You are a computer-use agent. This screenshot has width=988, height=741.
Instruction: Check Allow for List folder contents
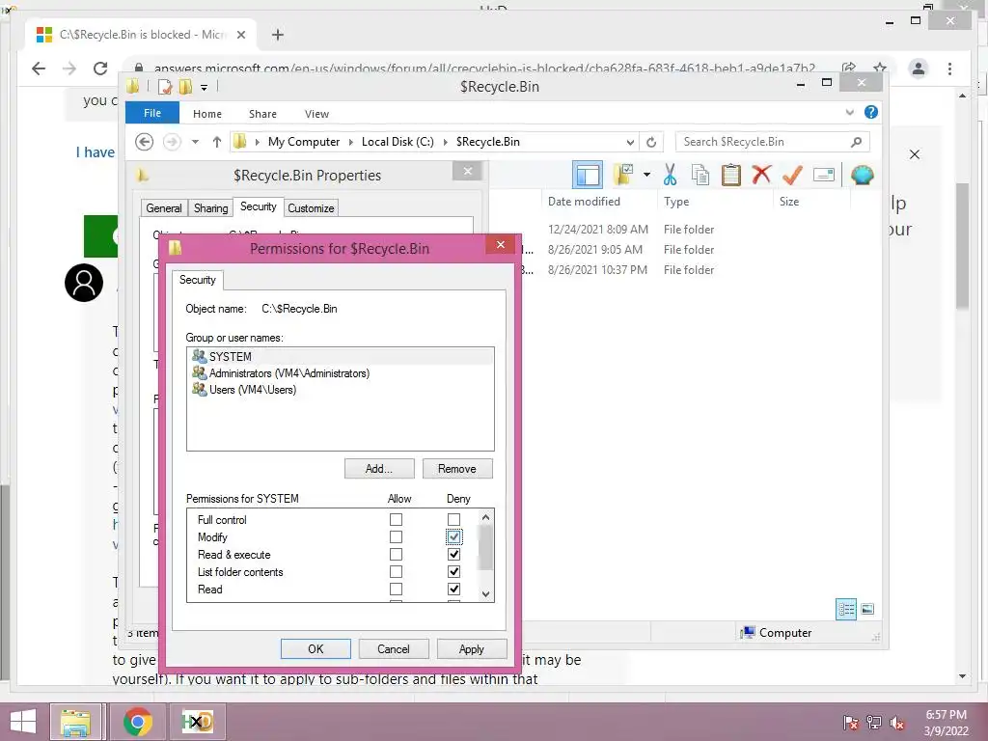point(396,571)
